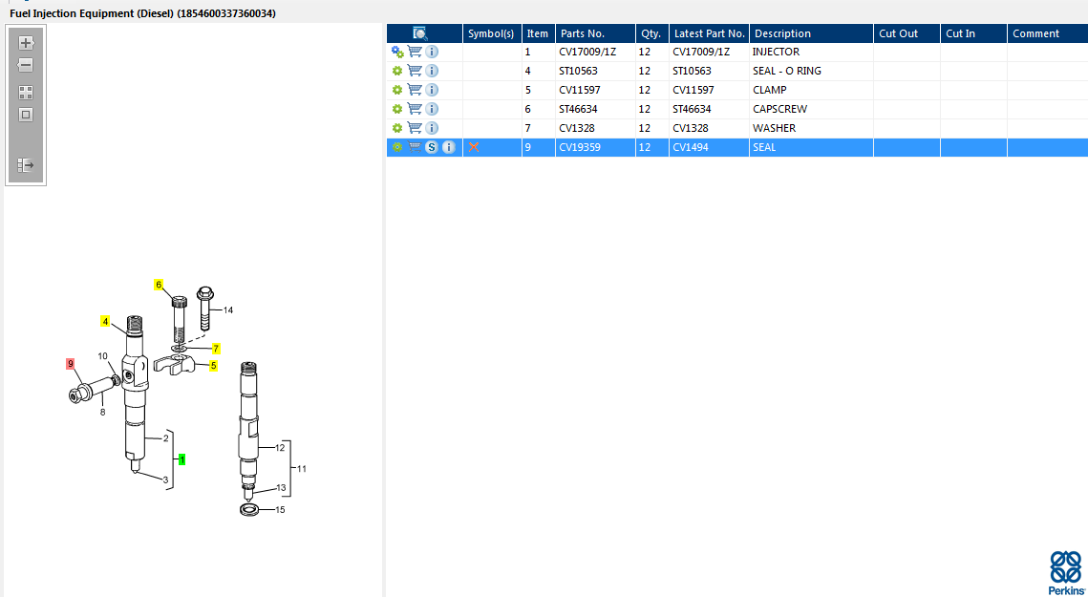Click callout 10 on the diagram
Viewport: 1088px width, 597px height.
[102, 356]
